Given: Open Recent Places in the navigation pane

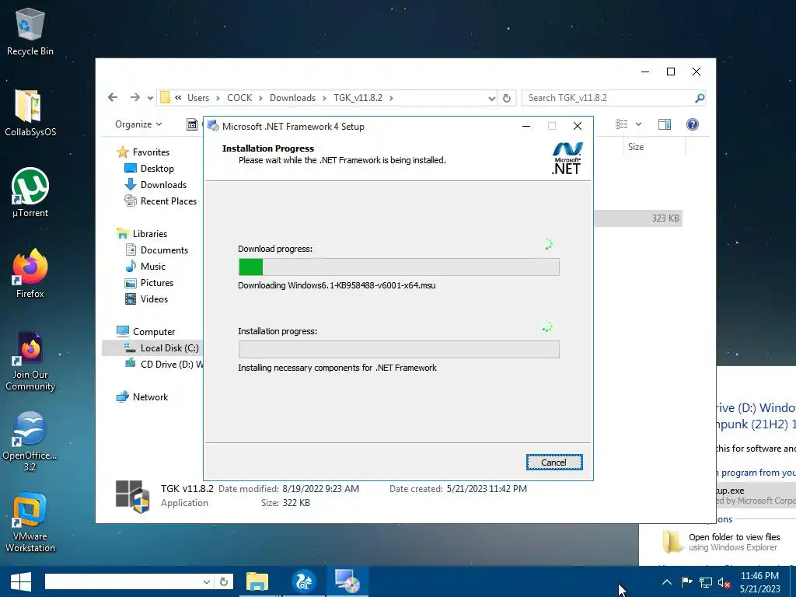Looking at the screenshot, I should [169, 201].
